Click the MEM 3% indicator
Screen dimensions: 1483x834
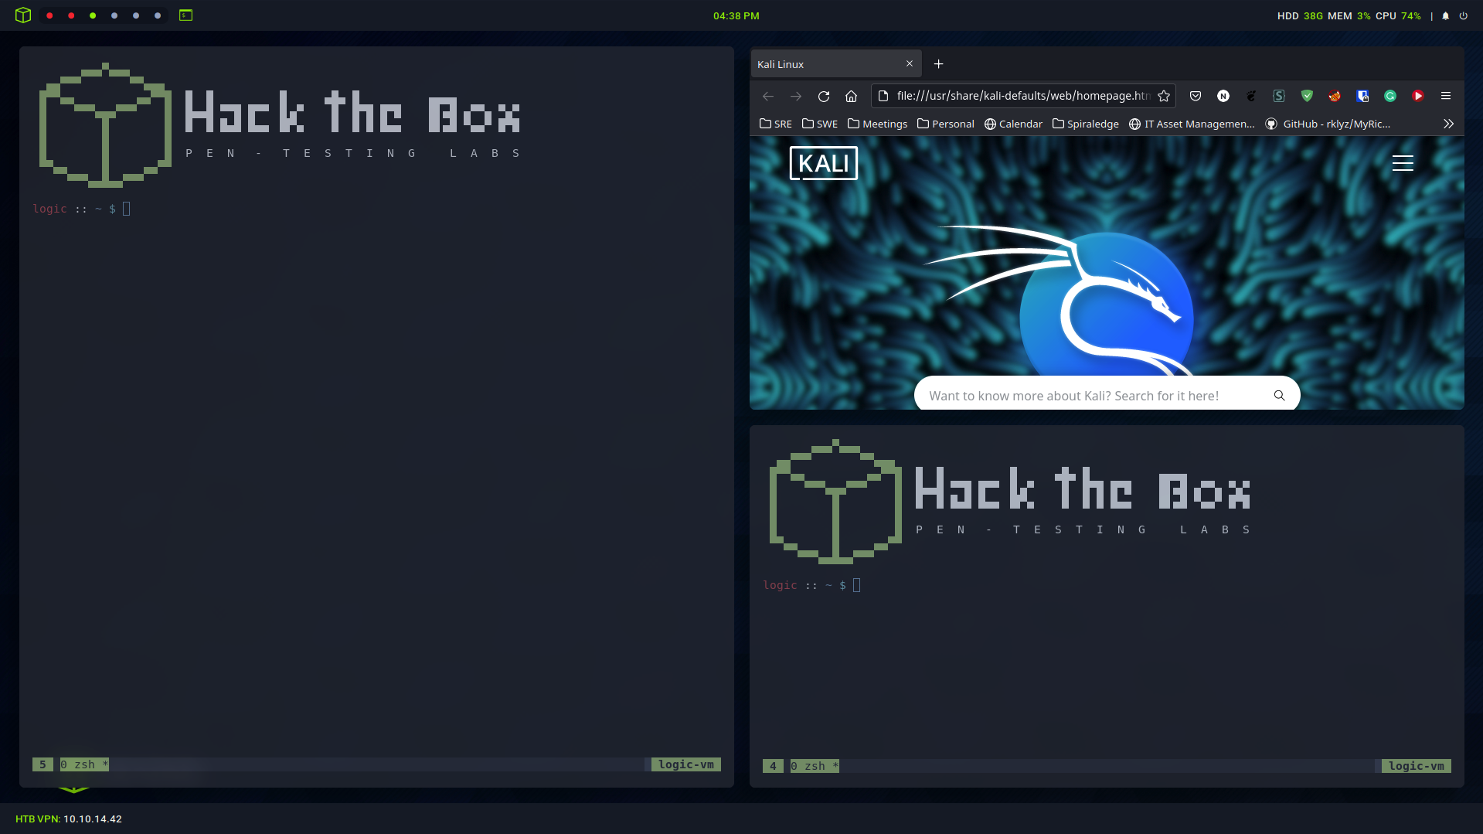click(x=1349, y=15)
